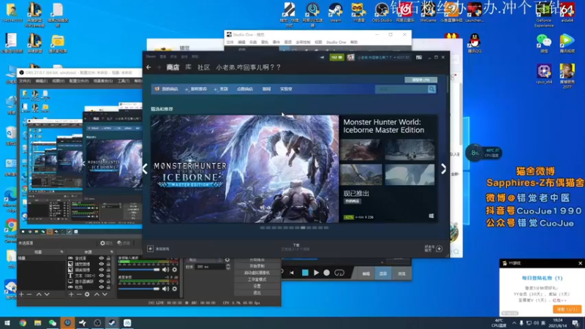Click the Studio One record button
This screenshot has height=329, width=585.
(x=326, y=273)
